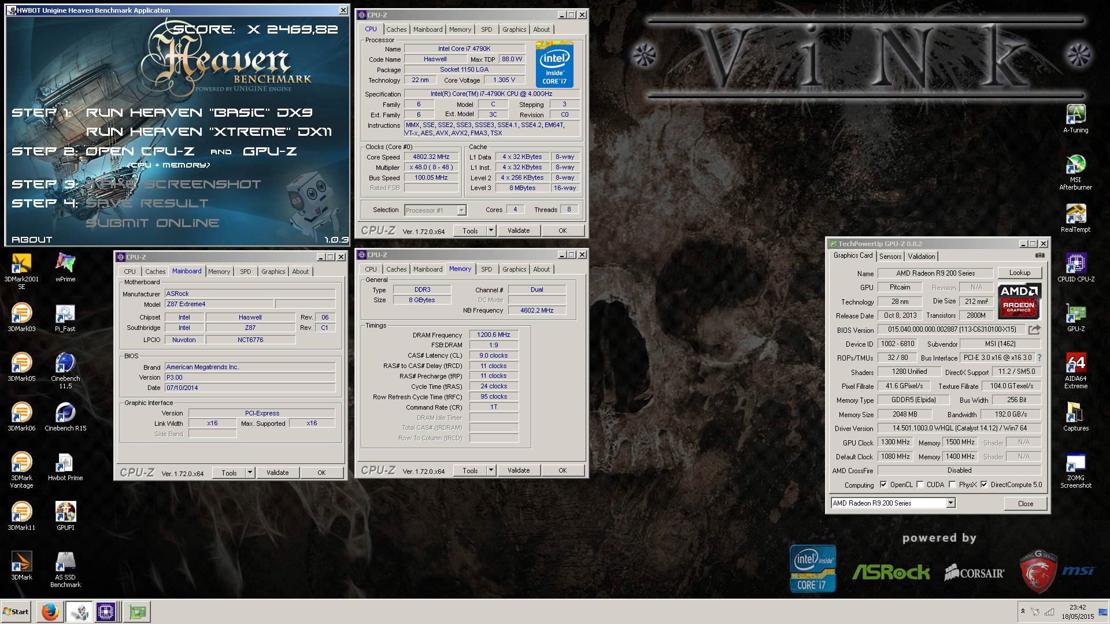Click Close button in GPU-Z
This screenshot has width=1110, height=624.
(1025, 503)
